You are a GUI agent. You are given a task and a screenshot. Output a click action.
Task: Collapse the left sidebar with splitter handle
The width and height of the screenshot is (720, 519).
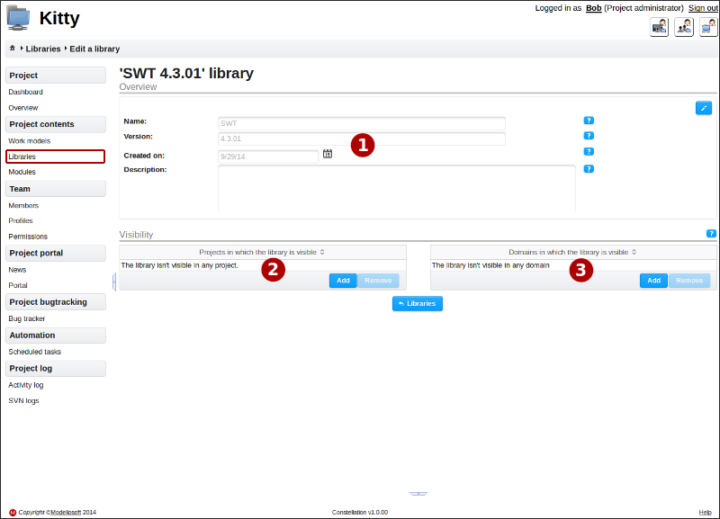click(114, 282)
